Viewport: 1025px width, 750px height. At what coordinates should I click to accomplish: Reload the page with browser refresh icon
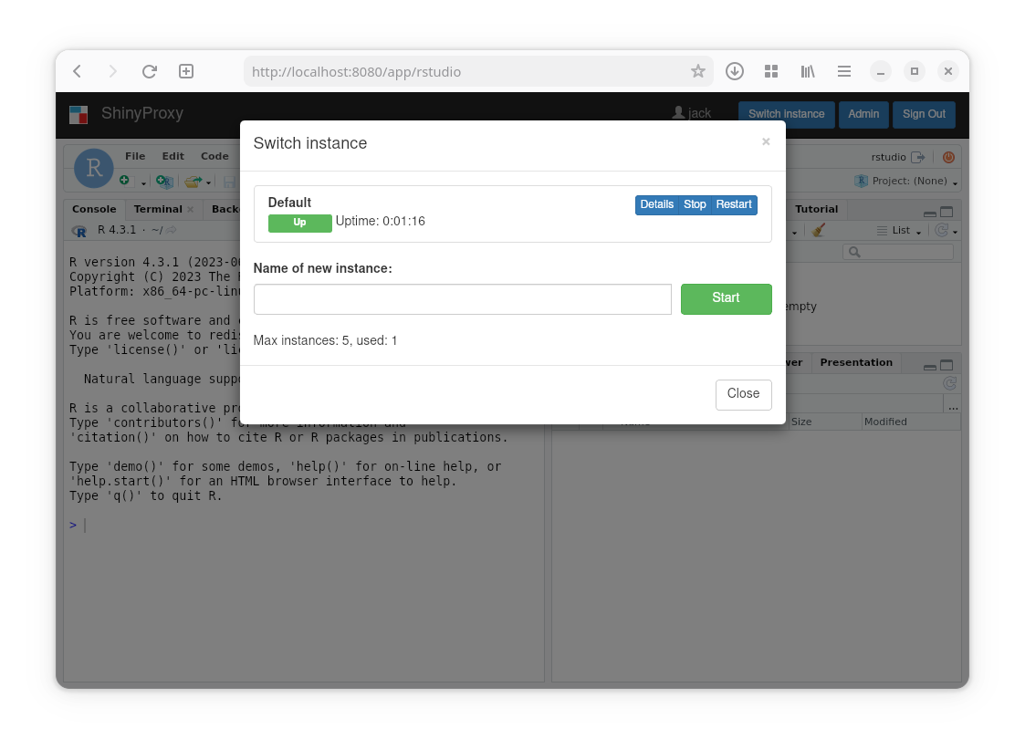tap(150, 71)
